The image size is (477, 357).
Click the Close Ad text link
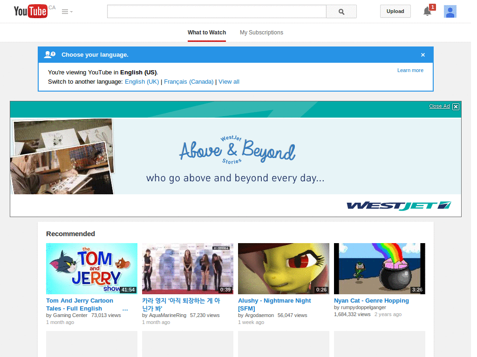[439, 106]
